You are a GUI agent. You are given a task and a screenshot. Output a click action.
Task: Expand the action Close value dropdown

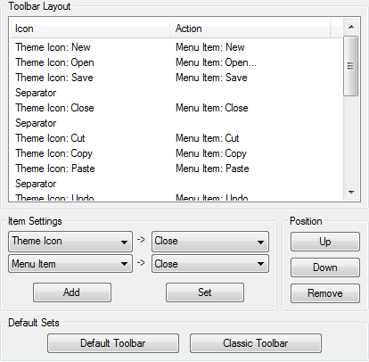(210, 264)
